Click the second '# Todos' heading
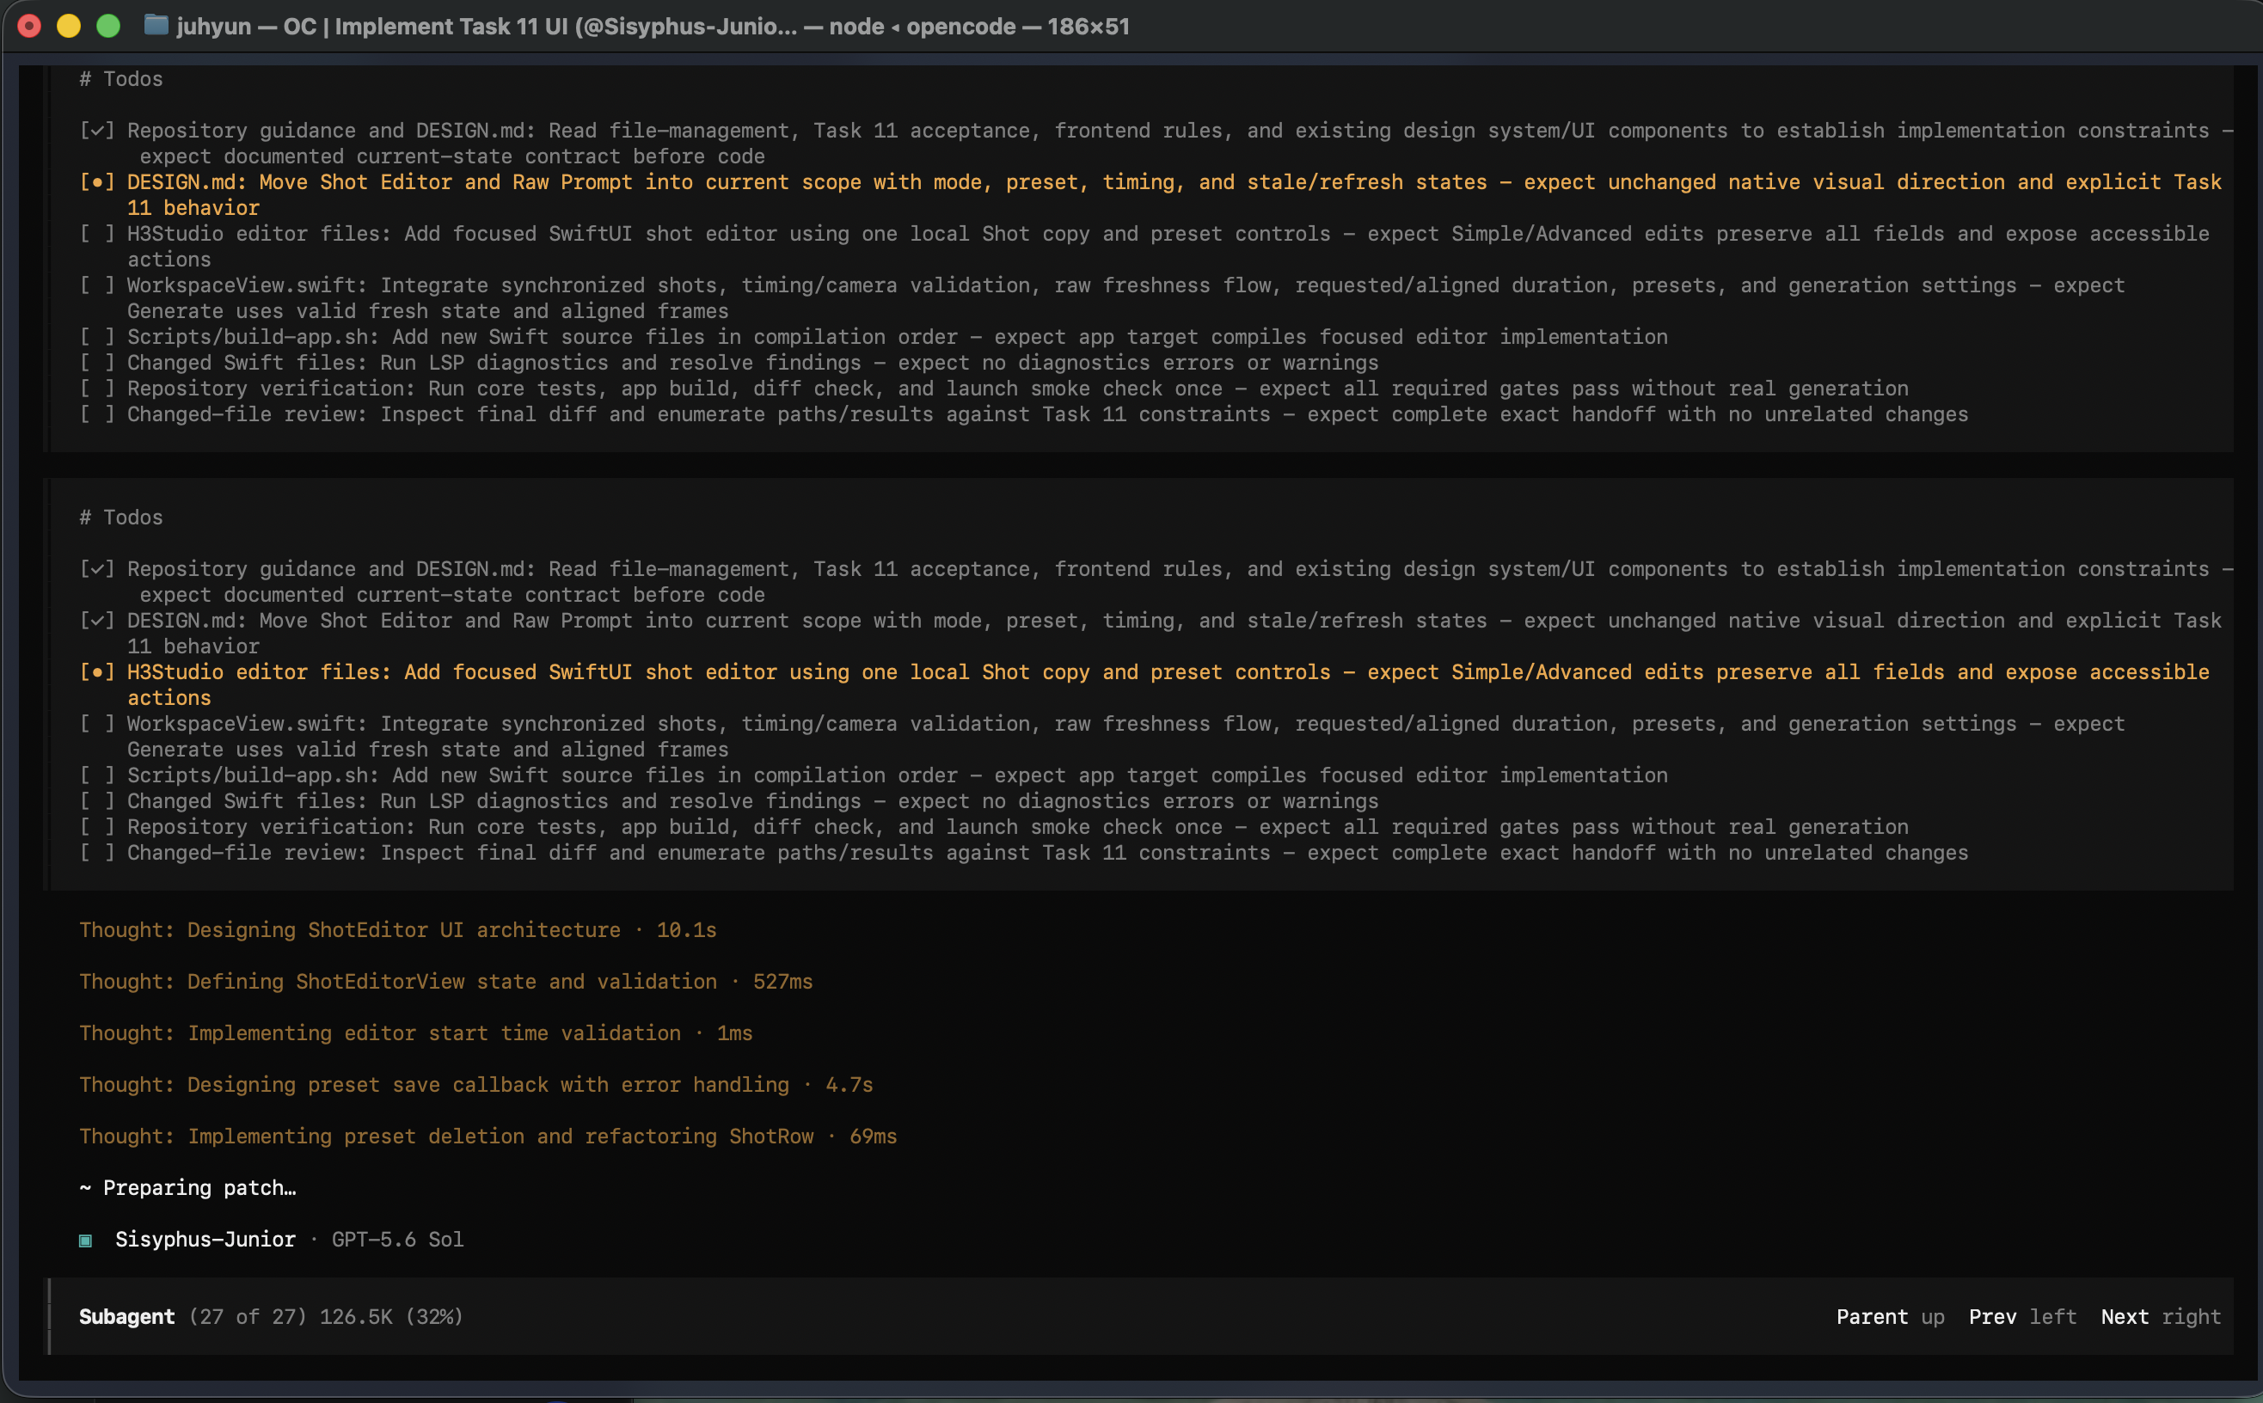This screenshot has width=2263, height=1403. pyautogui.click(x=120, y=517)
